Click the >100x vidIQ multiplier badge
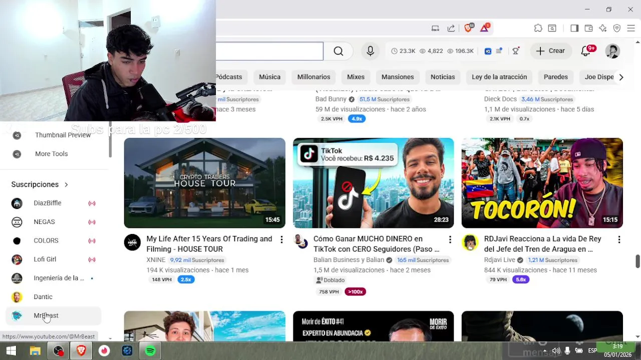641x360 pixels. tap(355, 291)
